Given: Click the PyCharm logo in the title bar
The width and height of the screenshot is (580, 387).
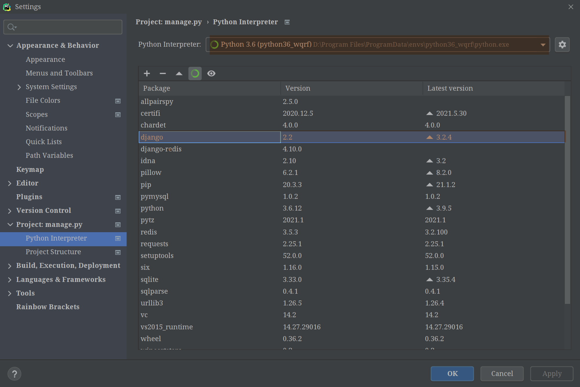Looking at the screenshot, I should click(x=7, y=7).
